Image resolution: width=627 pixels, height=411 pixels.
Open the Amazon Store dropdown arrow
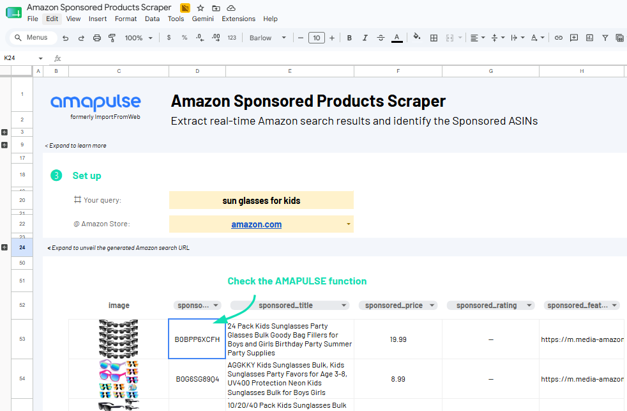pos(348,224)
